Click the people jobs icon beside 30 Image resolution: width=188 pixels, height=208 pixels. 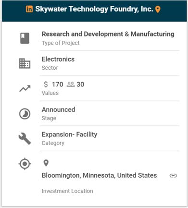coord(71,85)
